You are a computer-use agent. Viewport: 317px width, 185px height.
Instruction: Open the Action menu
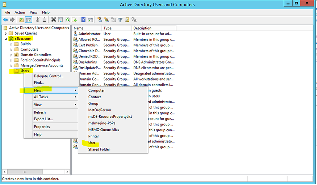(20, 12)
